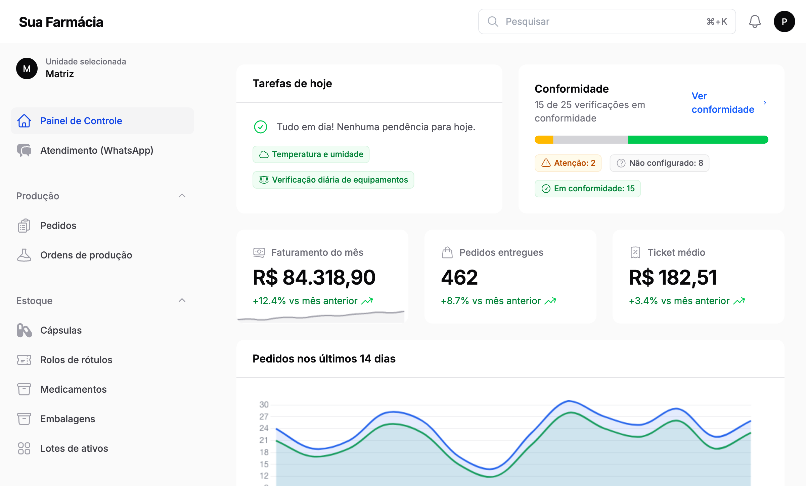Select Painel de Controle in sidebar
806x486 pixels.
click(102, 121)
